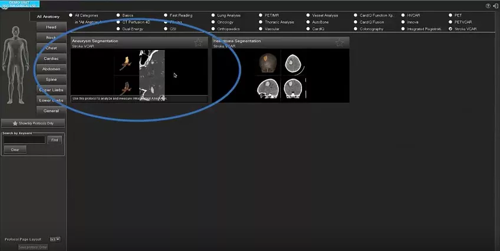Select the All Categories radio option

coord(71,15)
